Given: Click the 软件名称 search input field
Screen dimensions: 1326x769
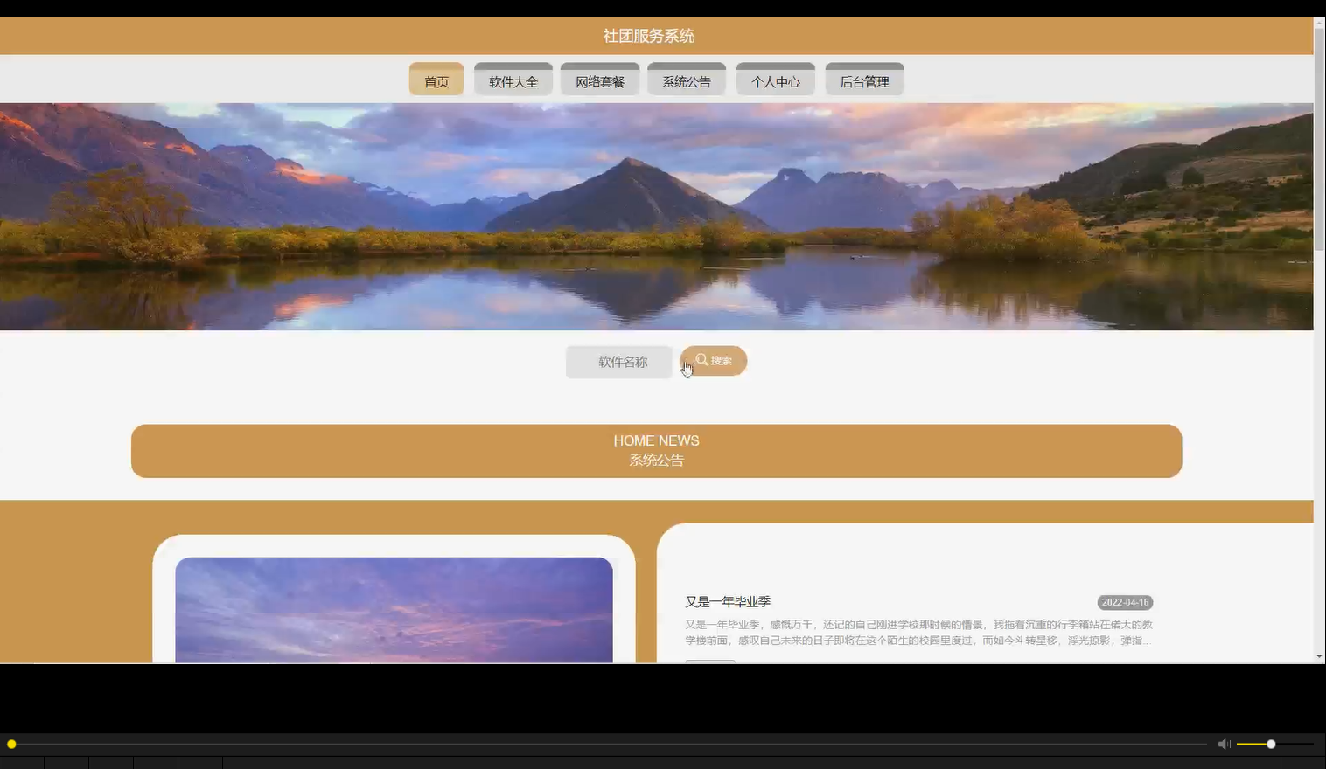Looking at the screenshot, I should click(x=619, y=362).
